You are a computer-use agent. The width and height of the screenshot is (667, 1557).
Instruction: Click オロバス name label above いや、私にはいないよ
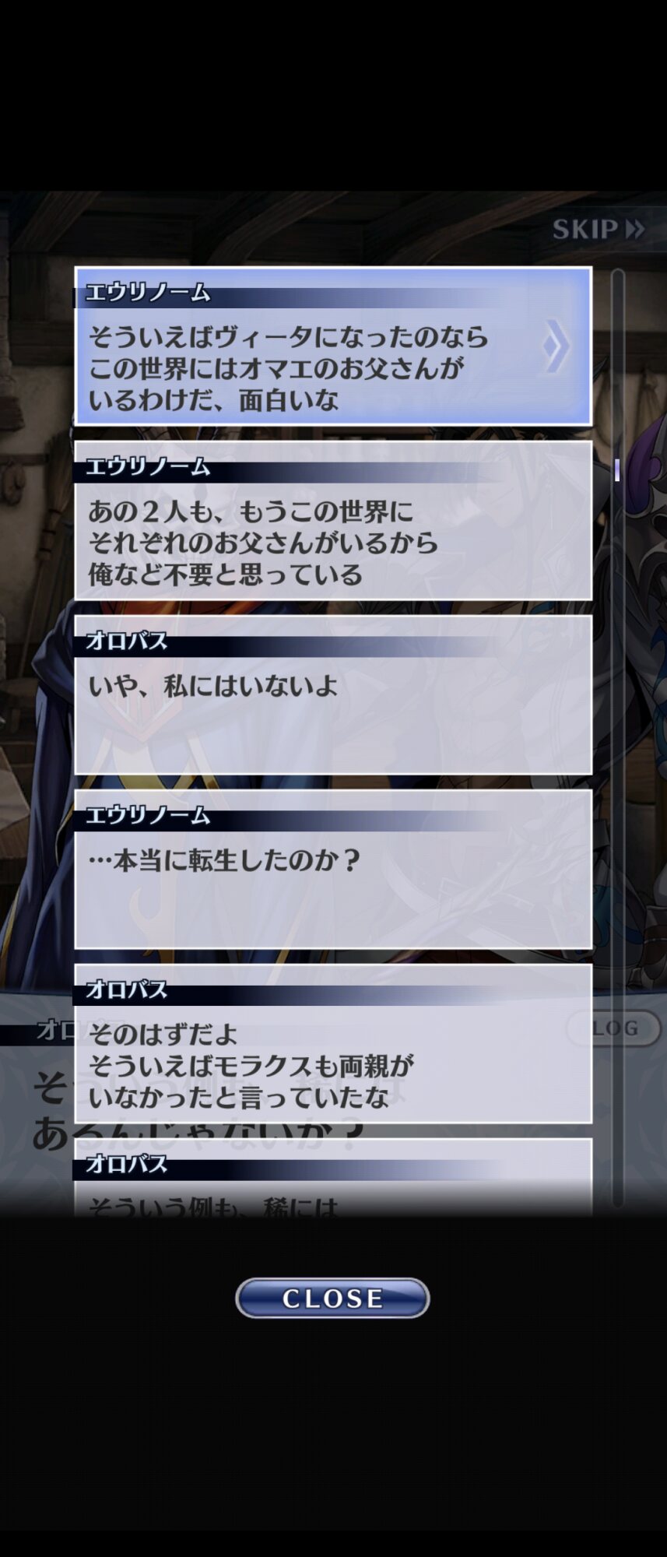coord(127,641)
